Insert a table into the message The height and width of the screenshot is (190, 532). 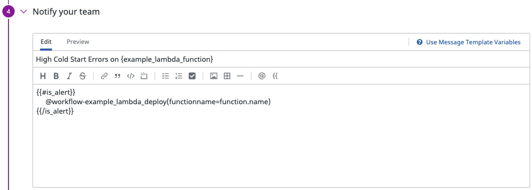pyautogui.click(x=227, y=76)
